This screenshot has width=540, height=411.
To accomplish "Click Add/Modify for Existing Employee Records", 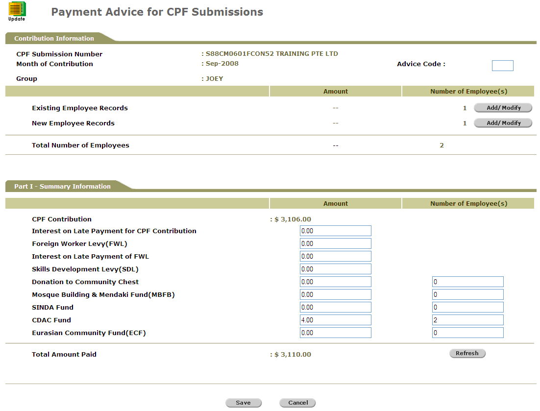I will [x=503, y=108].
